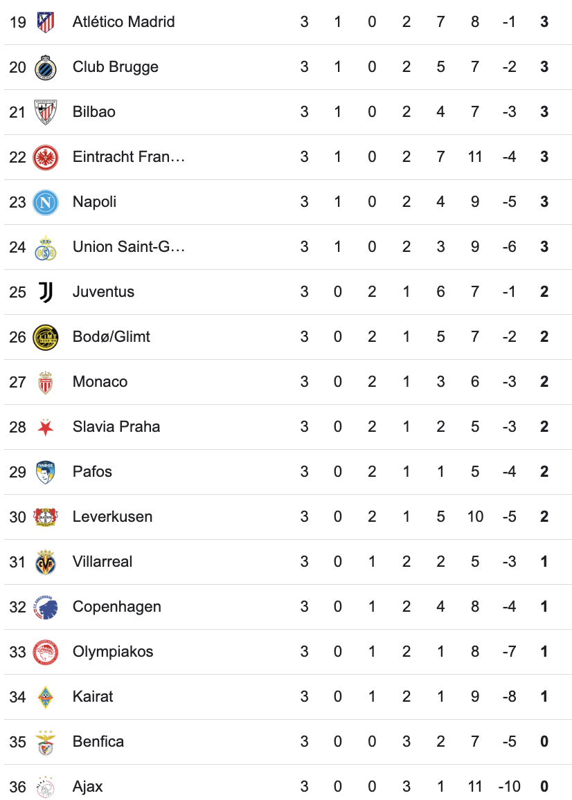The height and width of the screenshot is (800, 572).
Task: Click the Juventus logo icon
Action: click(x=45, y=292)
